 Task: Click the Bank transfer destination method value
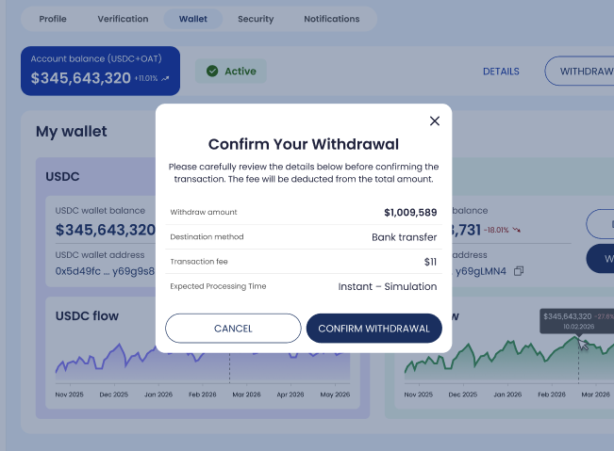coord(404,237)
